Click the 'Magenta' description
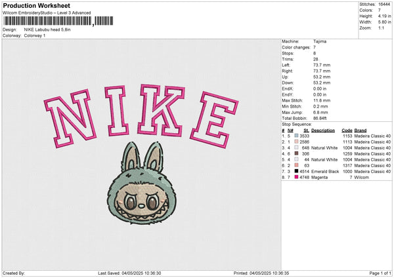 319,177
